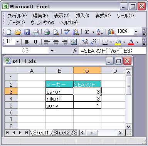This screenshot has width=148, height=146.
Task: Minimize the s41-1.xls workbook window
Action: click(x=109, y=61)
